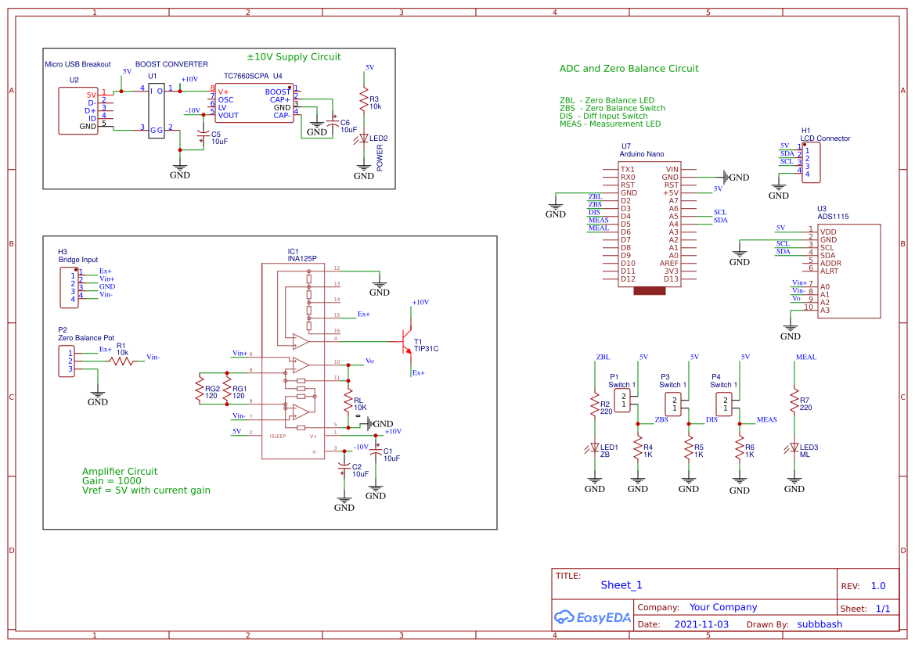The width and height of the screenshot is (915, 647).
Task: Open the Sheet_1 title field
Action: (621, 584)
